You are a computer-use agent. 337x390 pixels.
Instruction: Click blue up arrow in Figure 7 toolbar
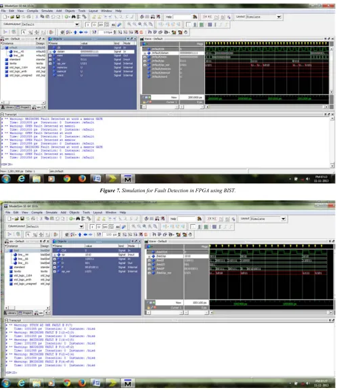coord(75,32)
